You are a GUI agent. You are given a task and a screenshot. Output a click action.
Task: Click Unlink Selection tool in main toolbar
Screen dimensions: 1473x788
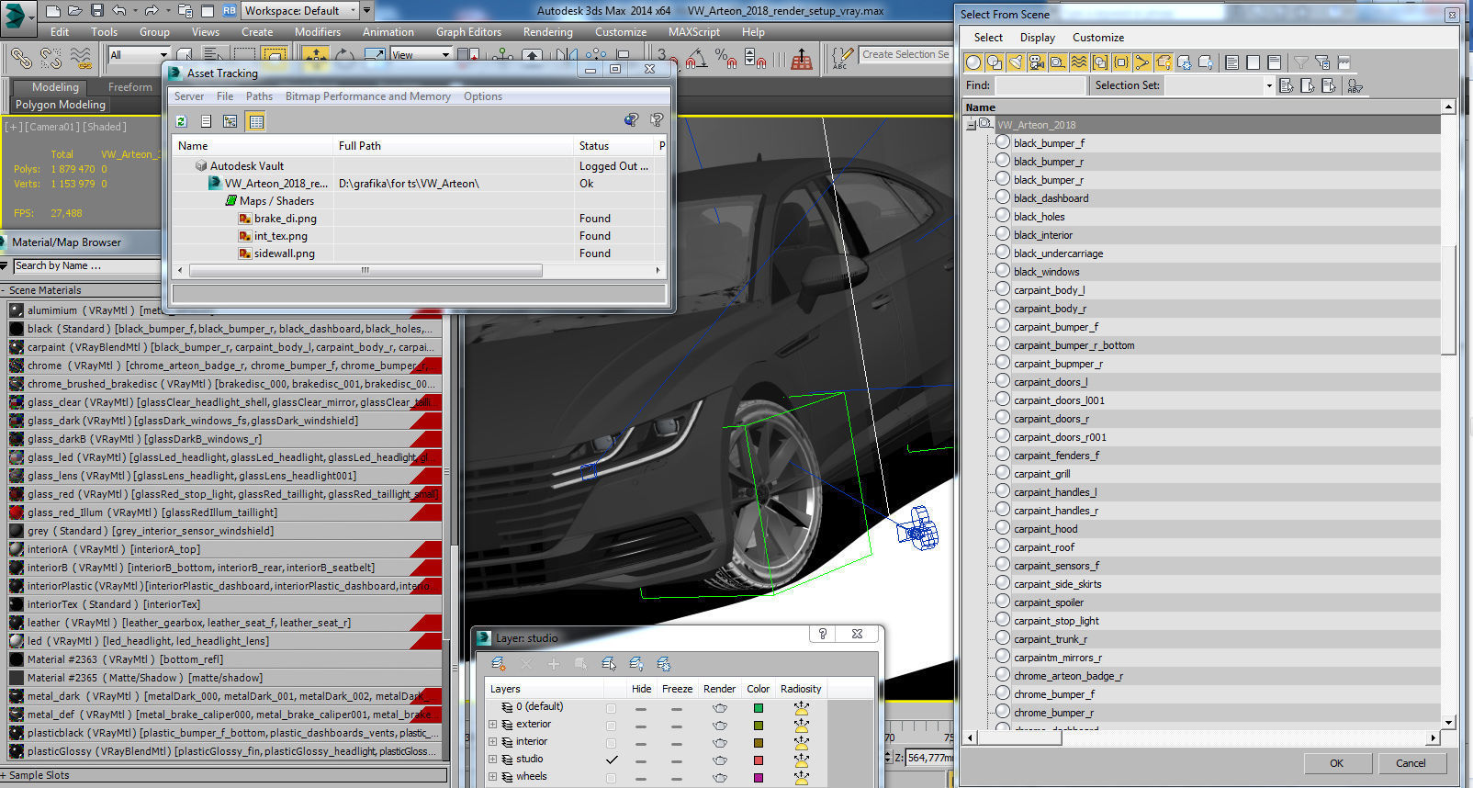tap(51, 59)
